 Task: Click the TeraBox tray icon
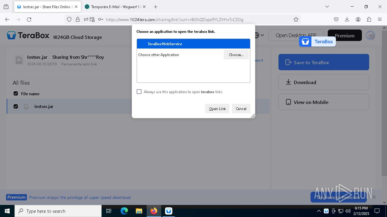[326, 211]
